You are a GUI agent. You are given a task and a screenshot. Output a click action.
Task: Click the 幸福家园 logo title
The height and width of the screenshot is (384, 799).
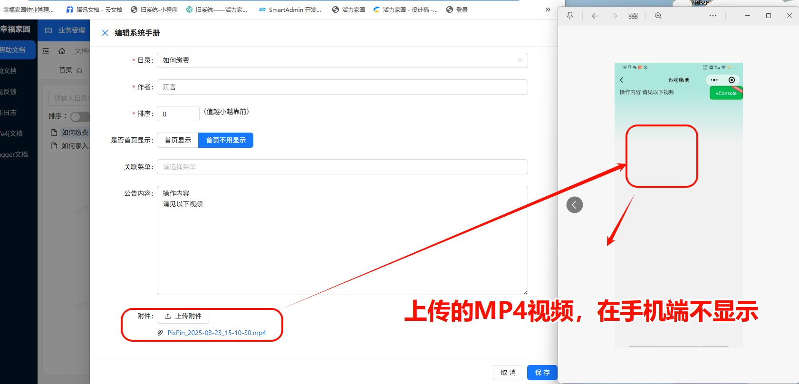pyautogui.click(x=15, y=29)
